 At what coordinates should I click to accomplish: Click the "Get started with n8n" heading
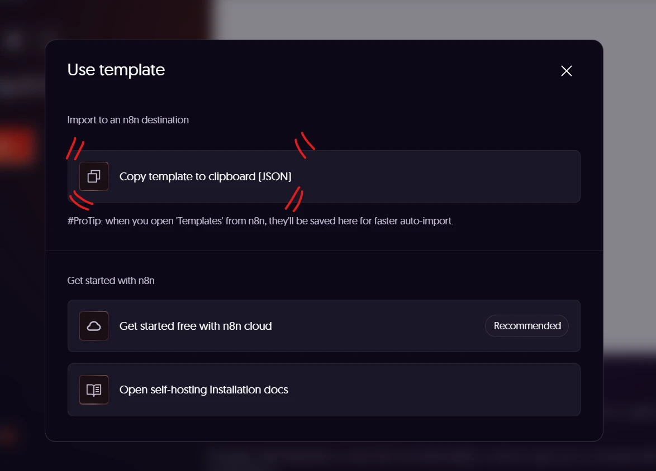(x=111, y=281)
